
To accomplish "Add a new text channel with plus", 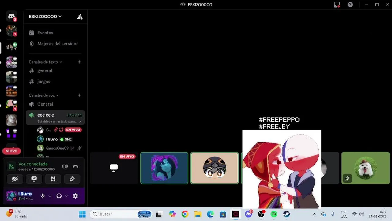I will tap(80, 62).
